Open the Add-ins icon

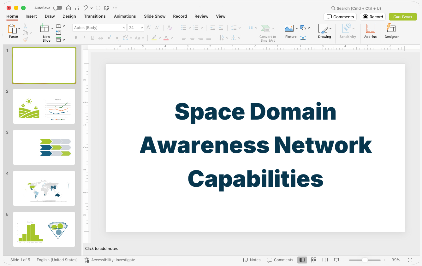tap(371, 29)
